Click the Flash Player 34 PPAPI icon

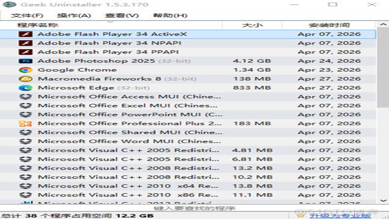[25, 52]
